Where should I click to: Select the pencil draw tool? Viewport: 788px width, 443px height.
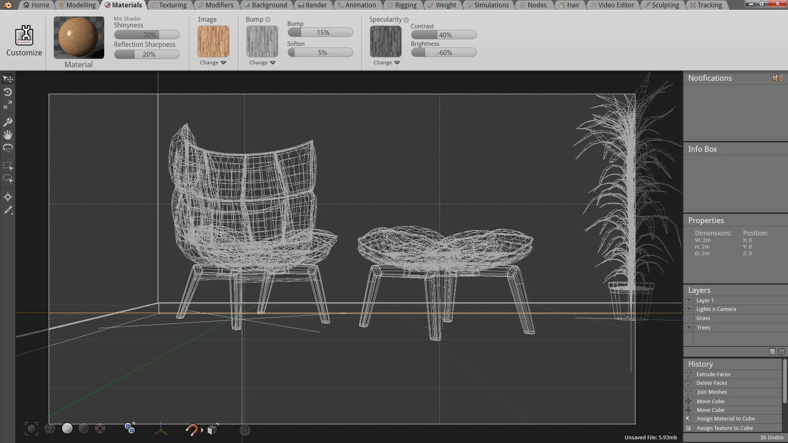pyautogui.click(x=8, y=210)
